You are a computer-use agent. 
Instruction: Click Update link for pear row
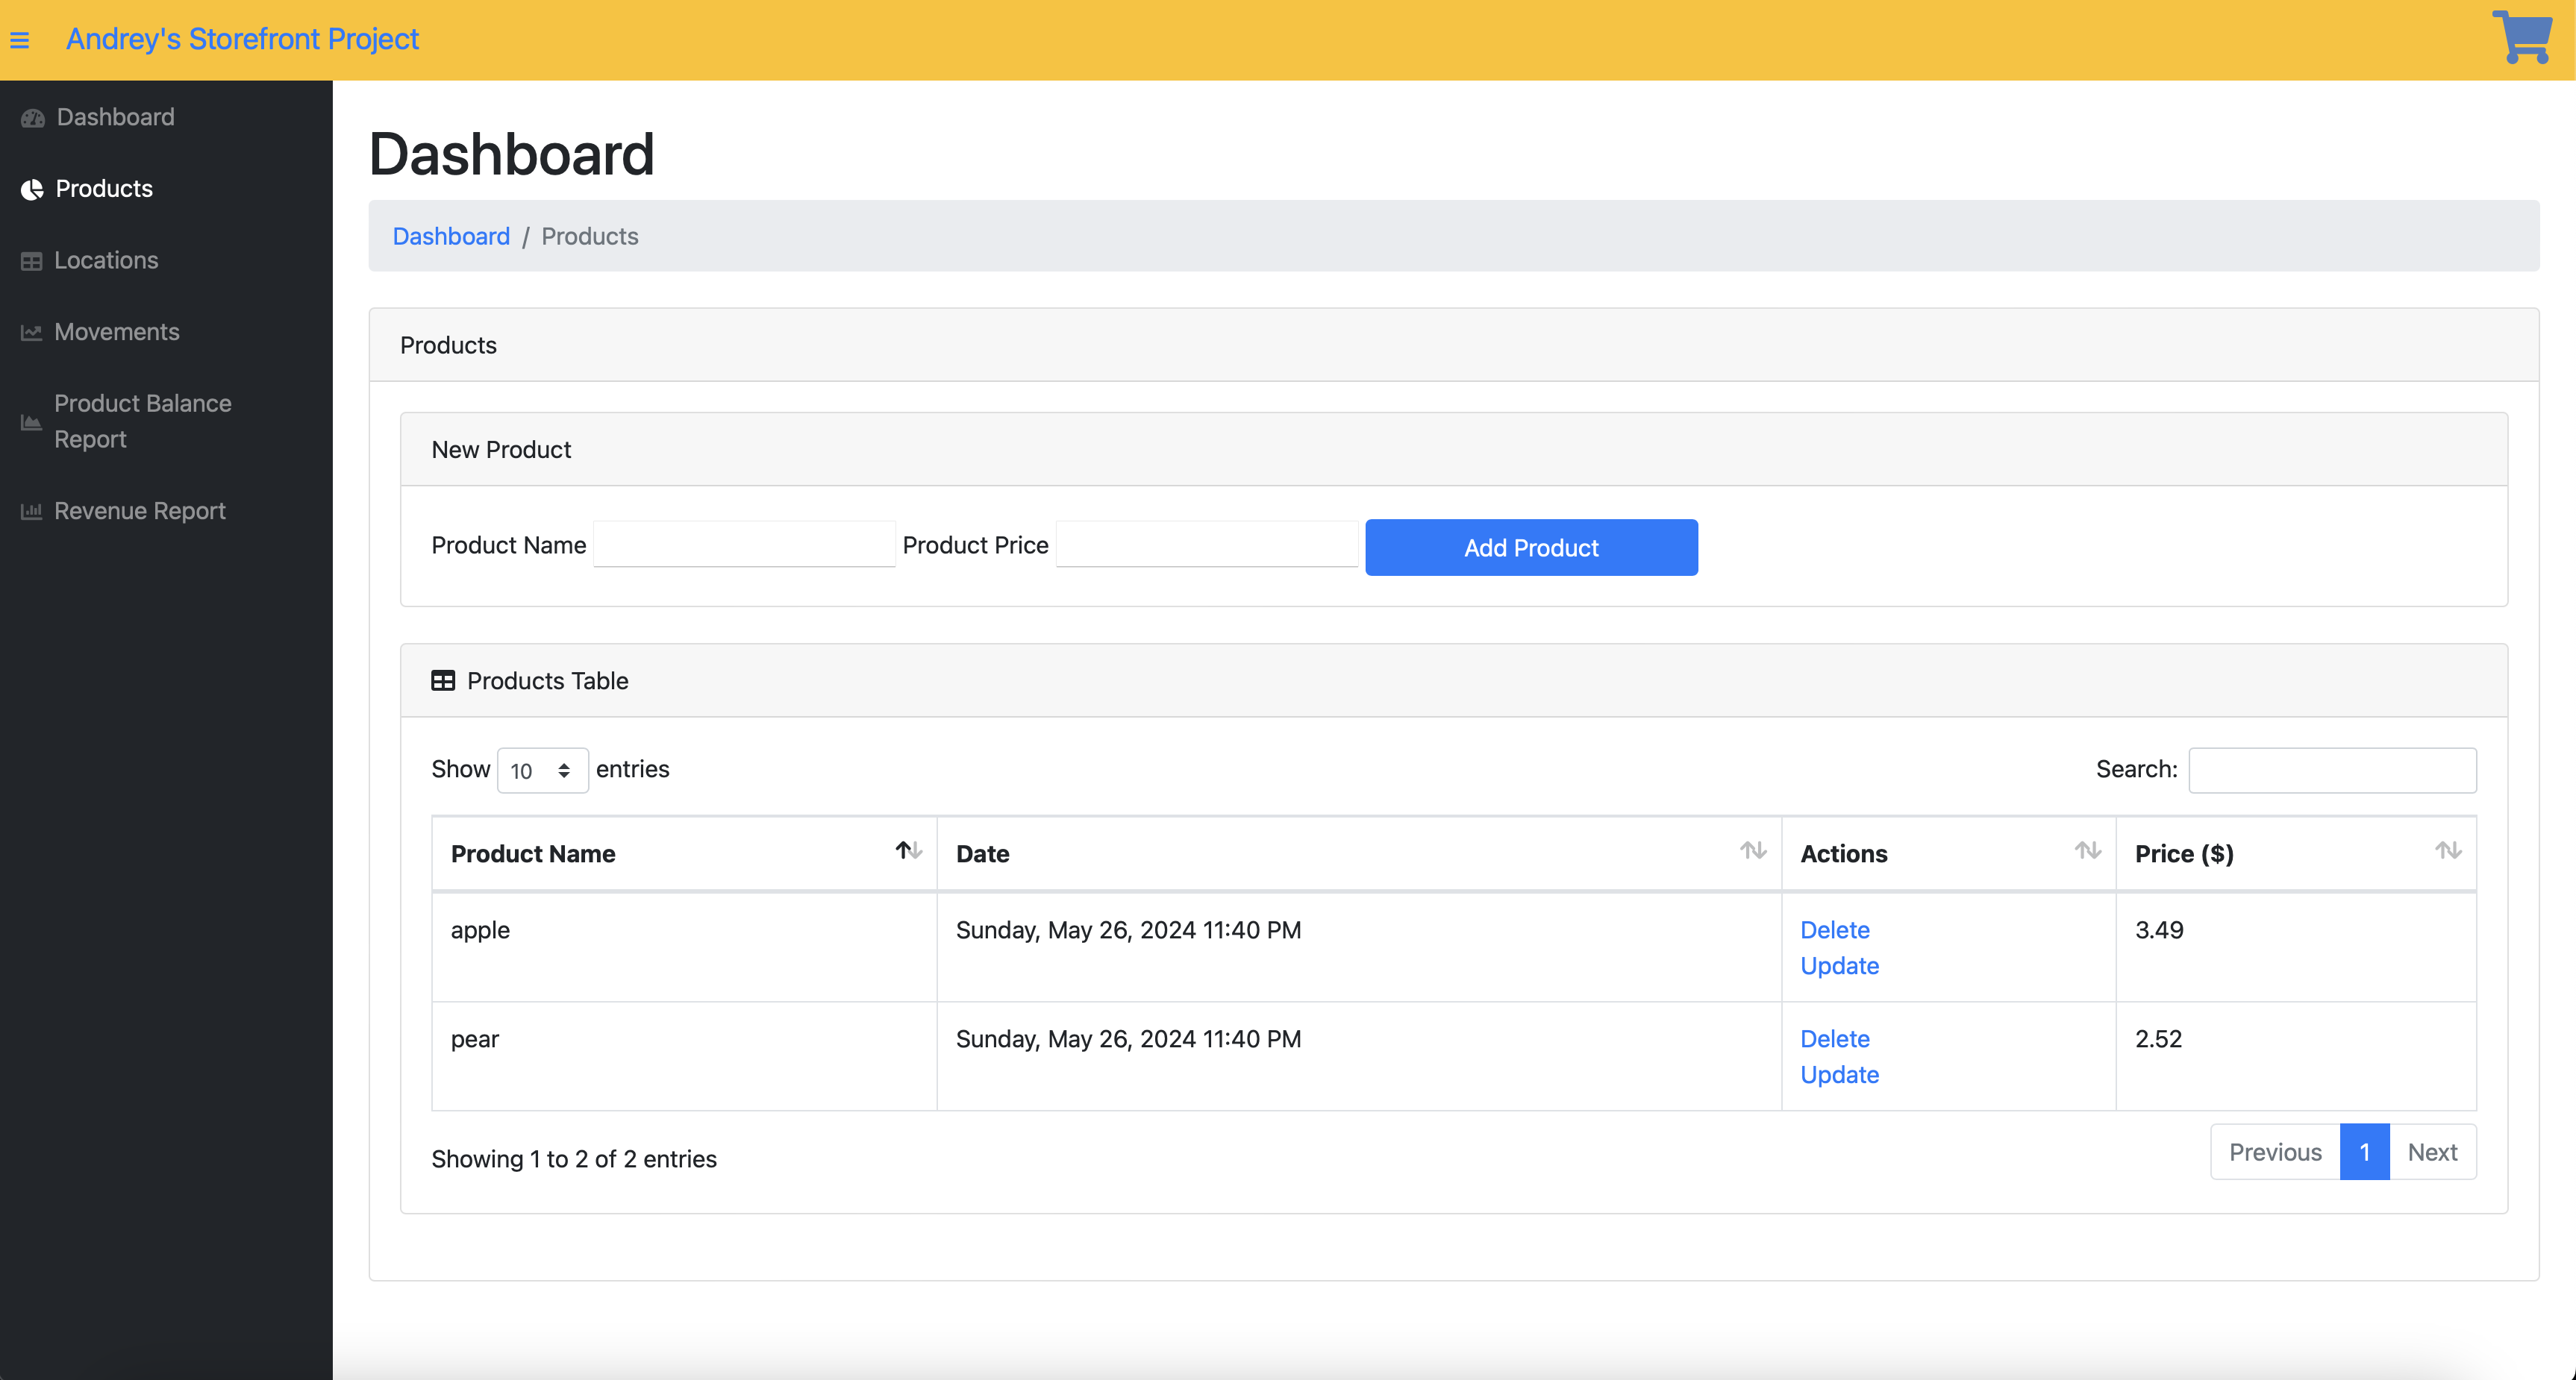(x=1839, y=1074)
